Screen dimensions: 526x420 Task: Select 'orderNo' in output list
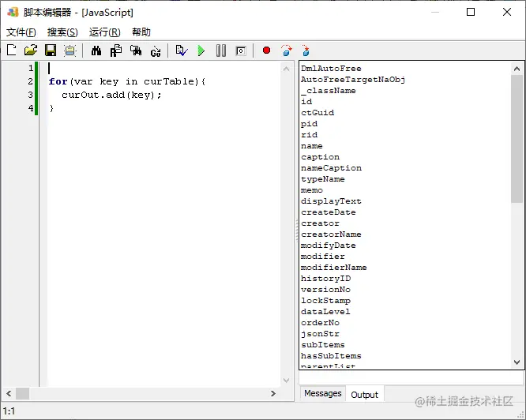(x=321, y=323)
